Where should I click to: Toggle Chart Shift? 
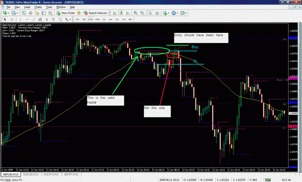pyautogui.click(x=157, y=13)
